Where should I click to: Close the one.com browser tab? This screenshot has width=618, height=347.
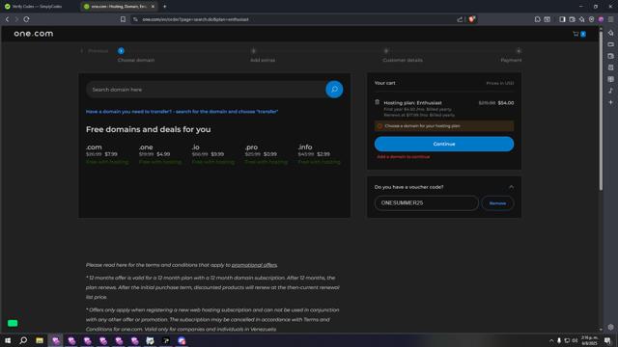153,7
